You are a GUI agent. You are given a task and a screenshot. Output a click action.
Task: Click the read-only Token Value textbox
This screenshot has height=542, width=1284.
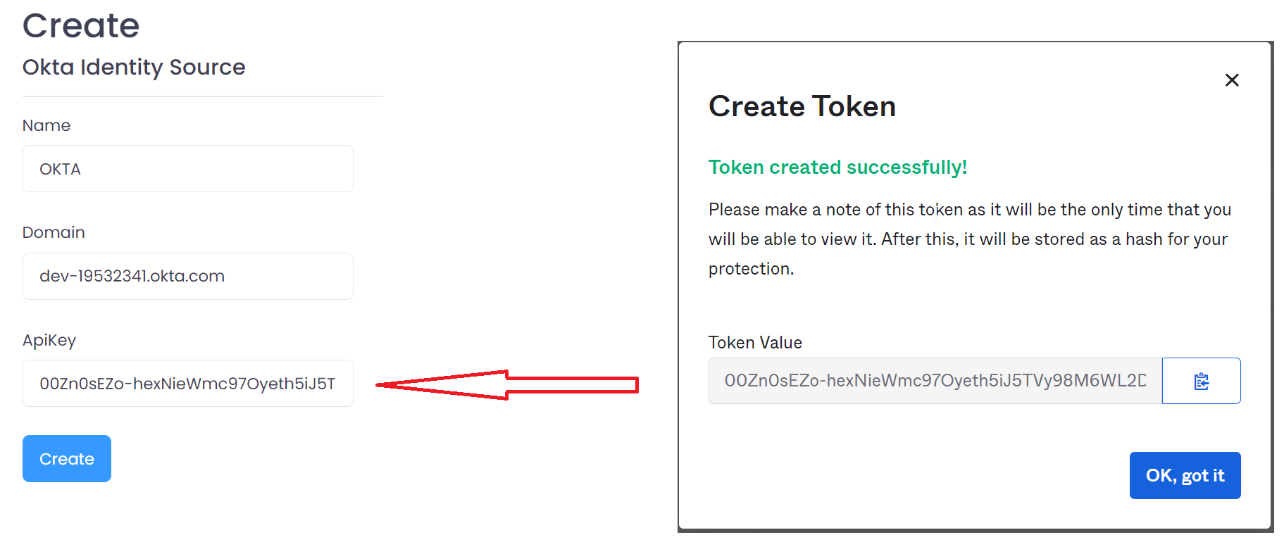pyautogui.click(x=935, y=381)
